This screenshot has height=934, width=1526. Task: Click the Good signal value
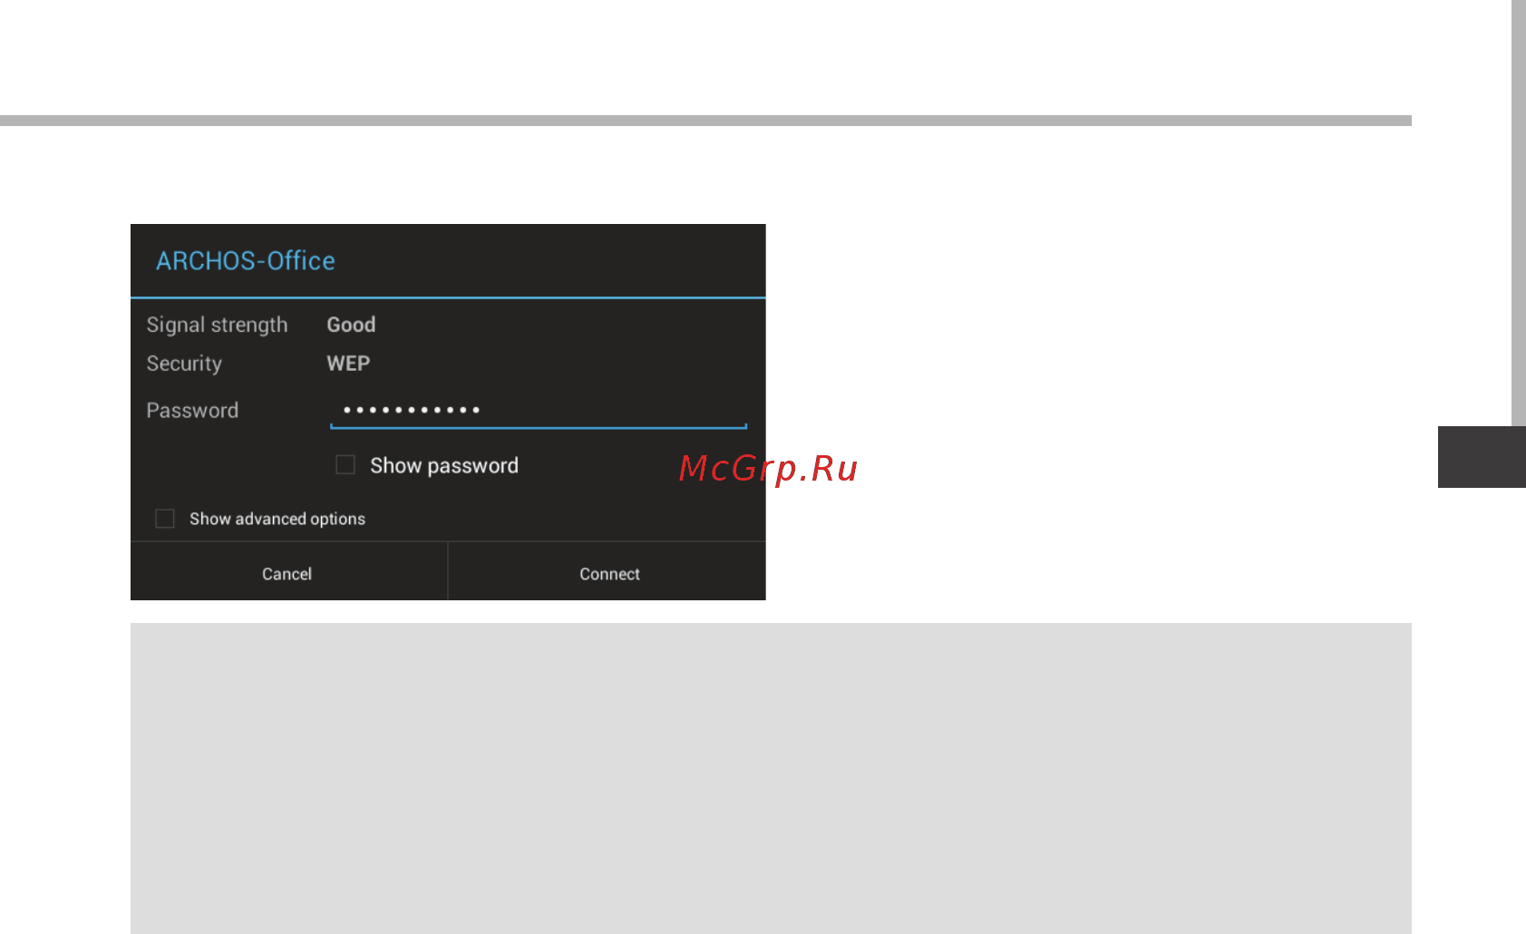(351, 325)
